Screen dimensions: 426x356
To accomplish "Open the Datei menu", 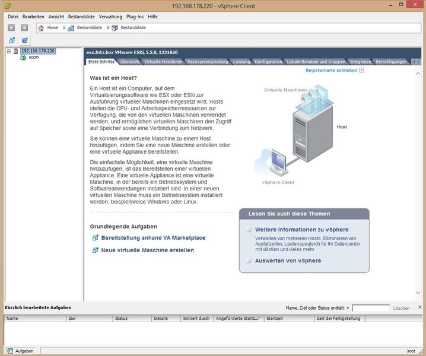I will [13, 17].
